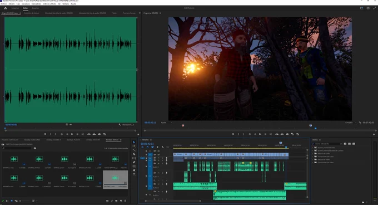Step forward one frame in Program monitor

coord(265,134)
